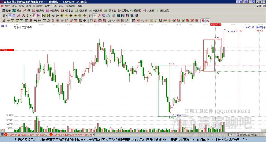Image resolution: width=266 pixels, height=142 pixels.
Task: Open the 9P四方形 tool
Action: (53, 10)
